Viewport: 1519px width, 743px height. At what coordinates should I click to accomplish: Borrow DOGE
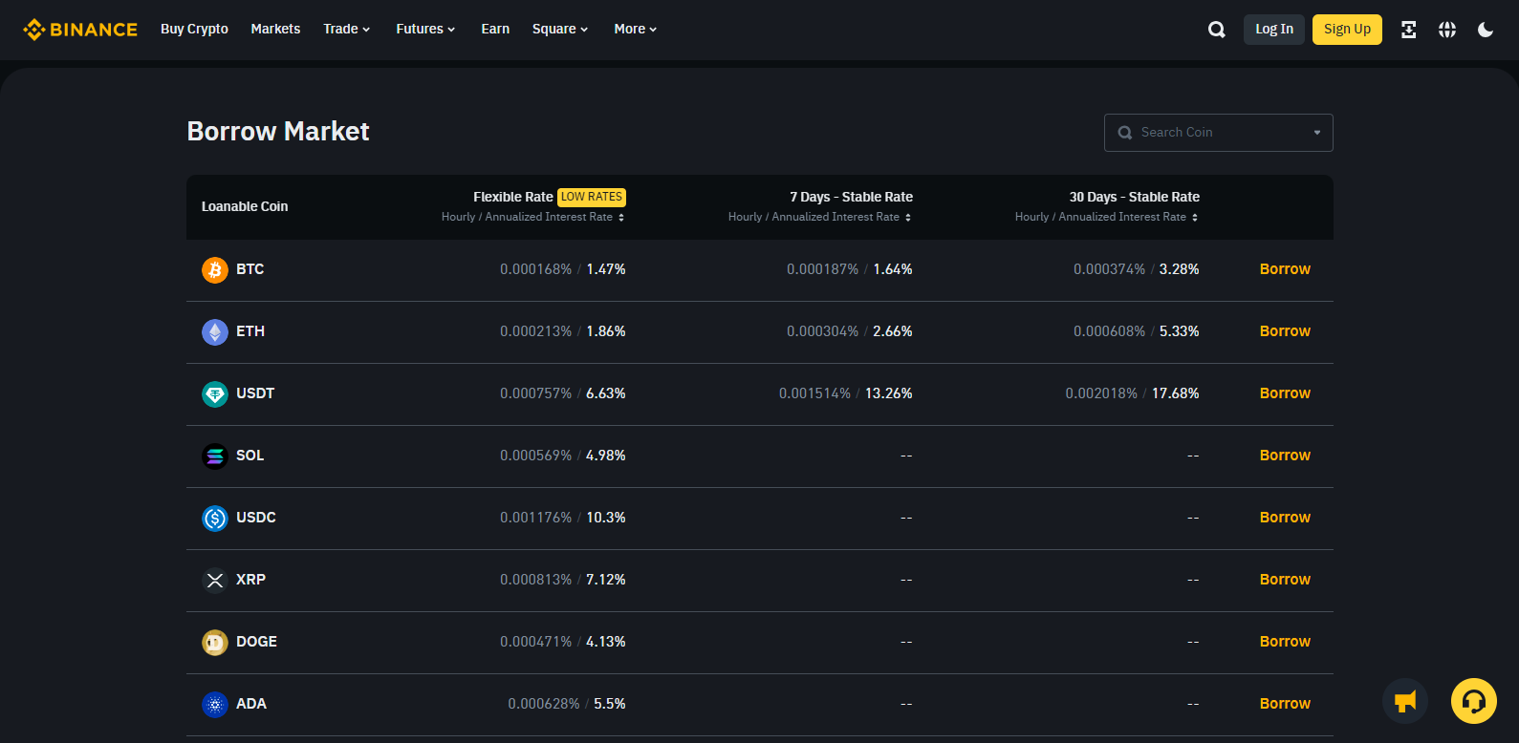1285,642
